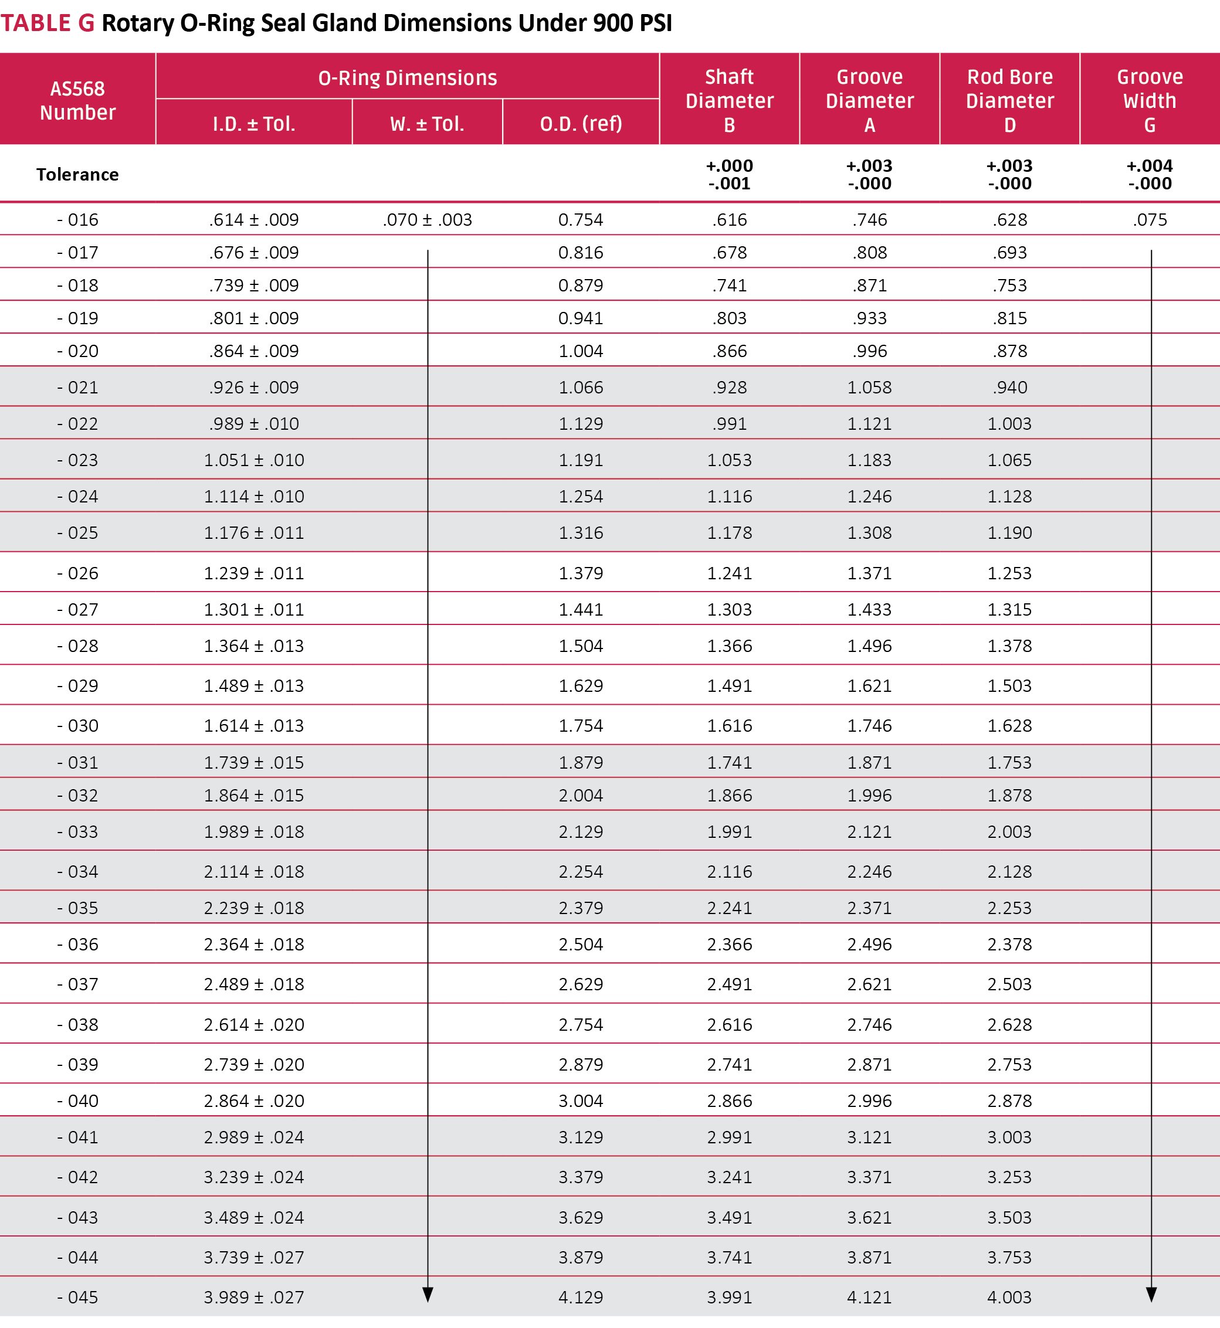Select the - 016 row number cell

tap(77, 219)
